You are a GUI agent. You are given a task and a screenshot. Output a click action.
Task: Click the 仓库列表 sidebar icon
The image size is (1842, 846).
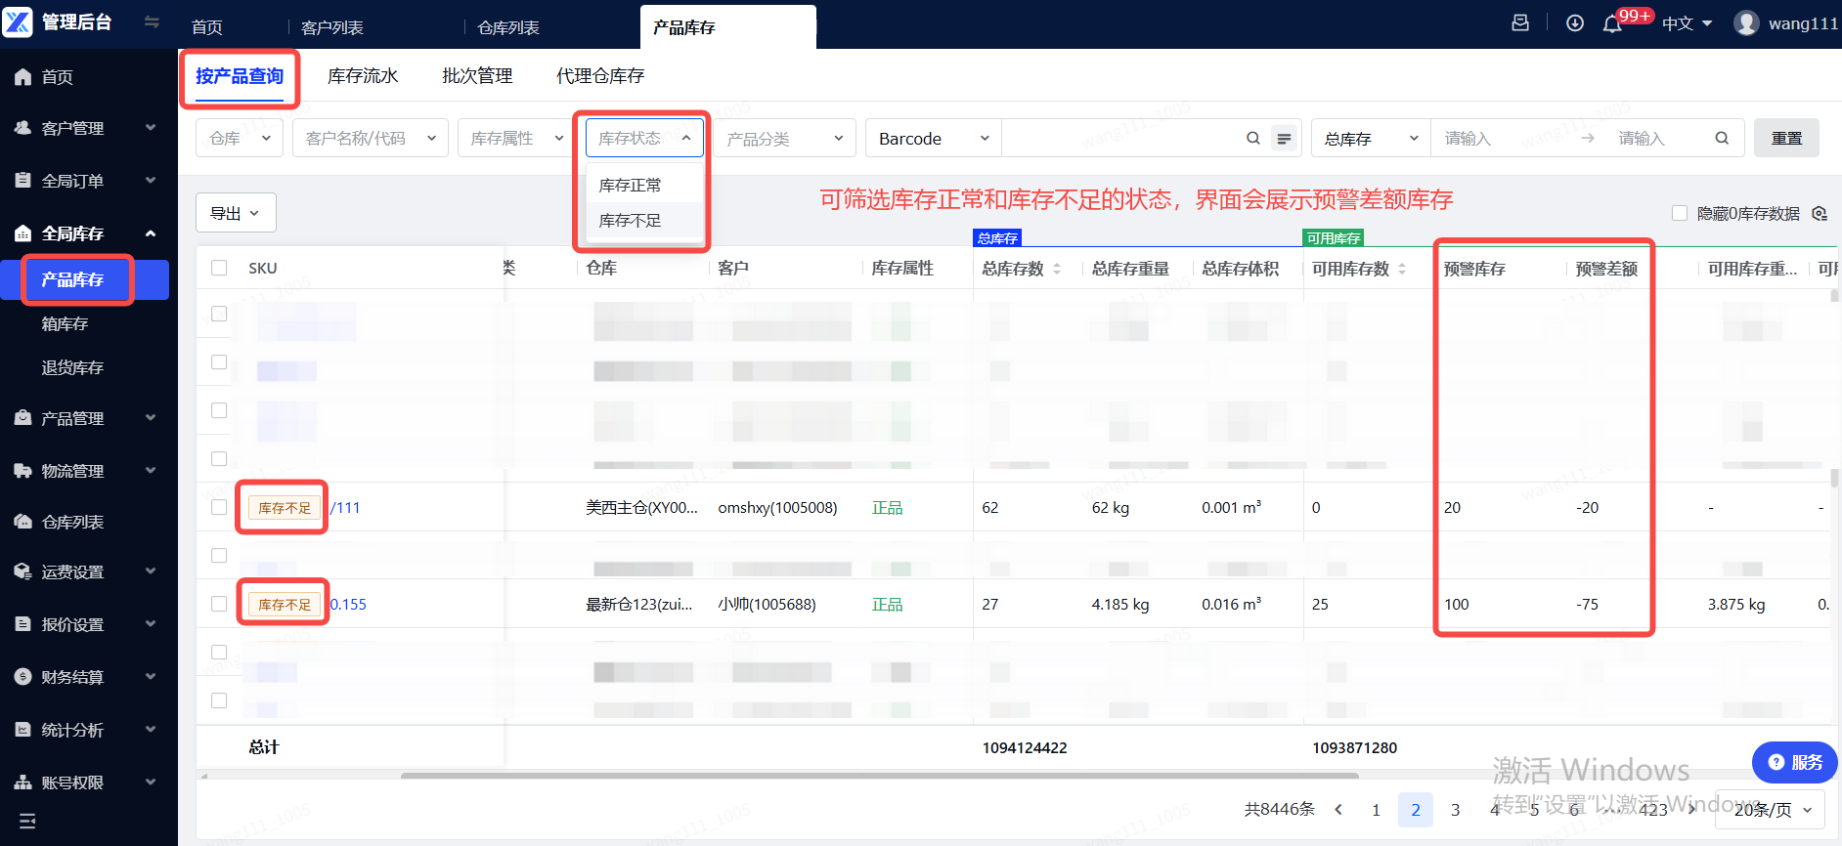tap(22, 522)
